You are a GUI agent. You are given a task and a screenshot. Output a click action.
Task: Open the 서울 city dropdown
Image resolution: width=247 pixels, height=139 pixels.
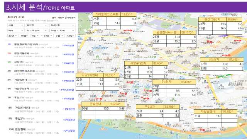click(16, 25)
